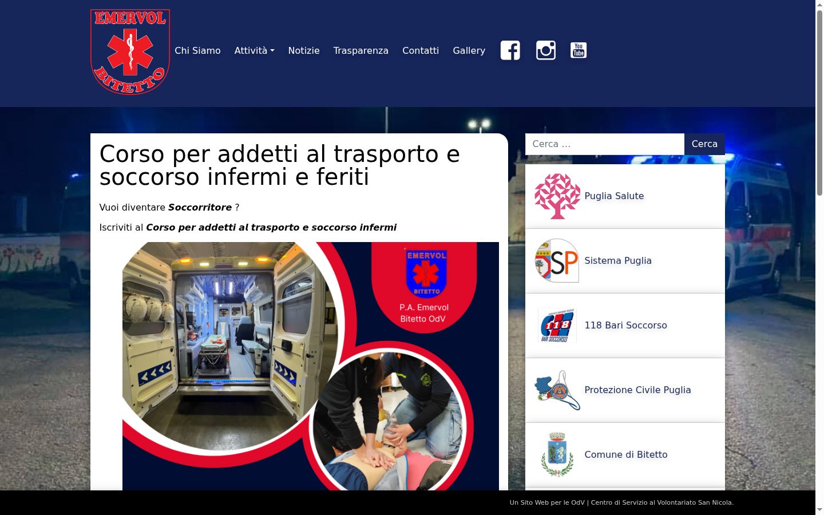Focus the Cerca search input field
This screenshot has width=824, height=515.
pyautogui.click(x=605, y=144)
